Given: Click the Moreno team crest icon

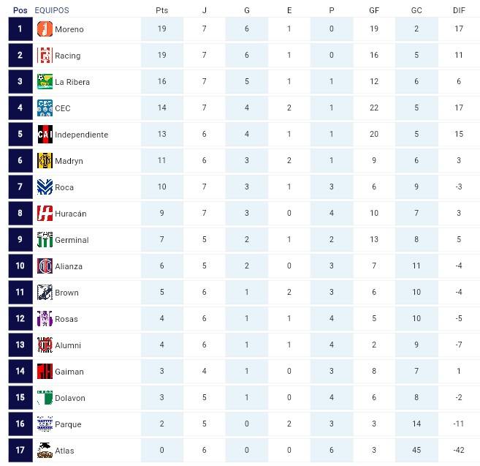Looking at the screenshot, I should coord(45,29).
